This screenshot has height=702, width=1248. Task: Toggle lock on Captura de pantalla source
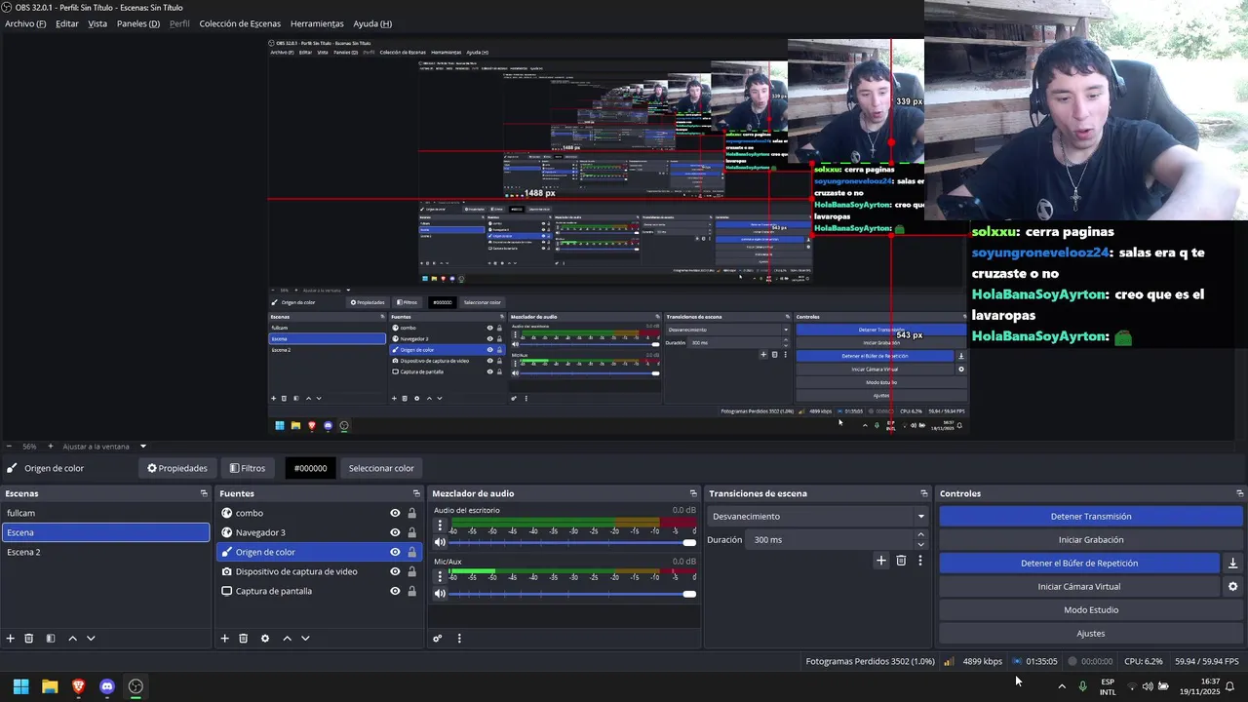point(411,591)
